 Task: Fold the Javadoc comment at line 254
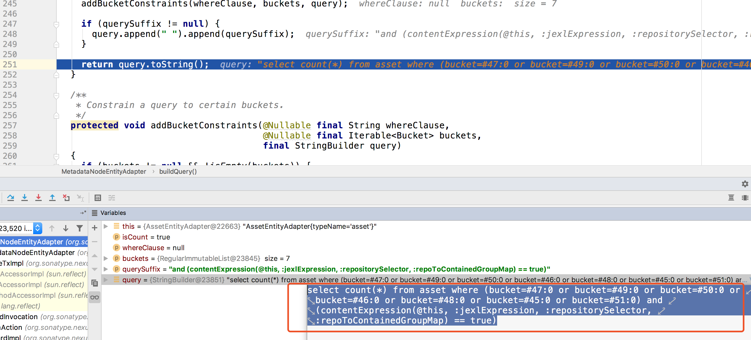pyautogui.click(x=57, y=95)
